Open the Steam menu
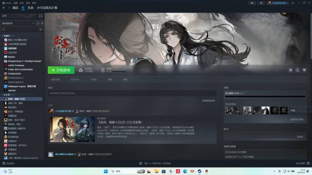The image size is (312, 175). point(7,3)
